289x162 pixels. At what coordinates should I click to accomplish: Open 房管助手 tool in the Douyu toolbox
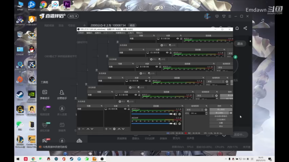pos(62,95)
